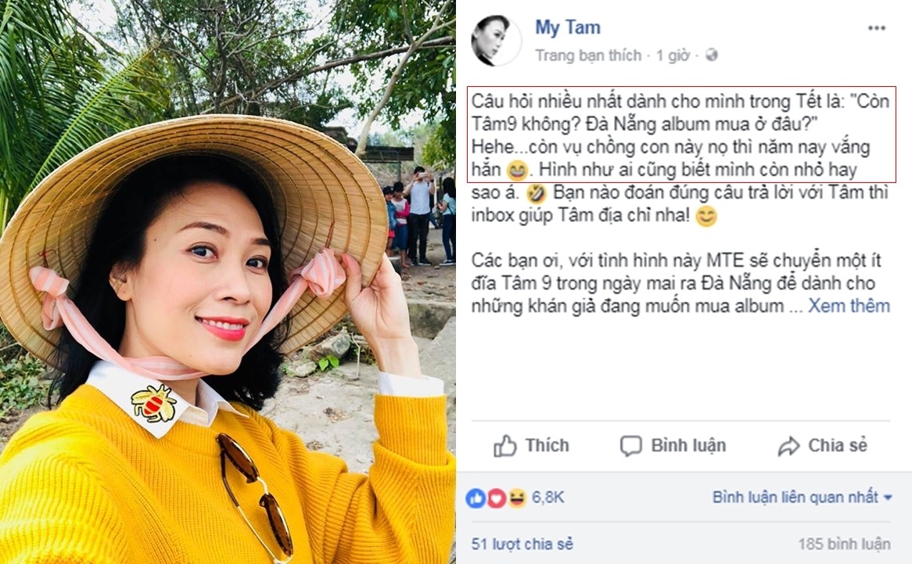Click the red heart reaction icon
The width and height of the screenshot is (912, 564).
click(x=496, y=498)
